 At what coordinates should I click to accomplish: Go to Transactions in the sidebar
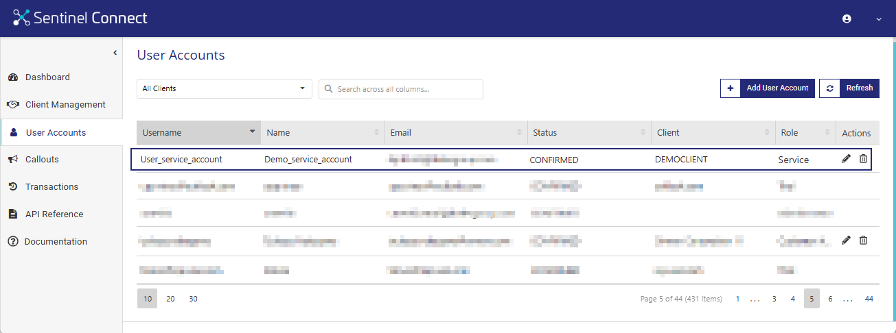(51, 187)
